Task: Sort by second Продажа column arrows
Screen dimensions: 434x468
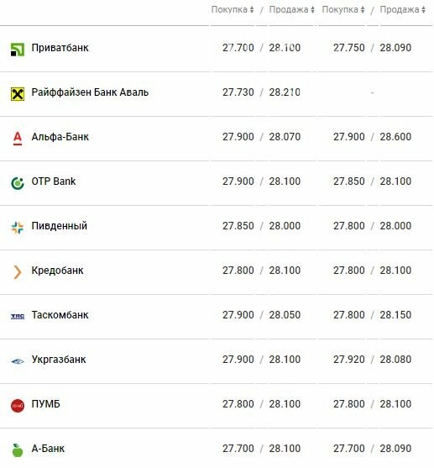Action: point(424,10)
